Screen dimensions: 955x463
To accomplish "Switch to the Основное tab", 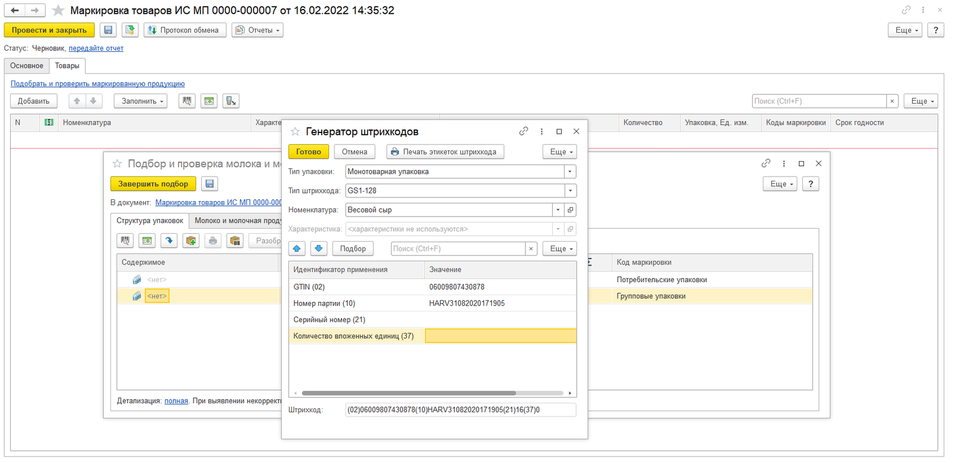I will 27,66.
